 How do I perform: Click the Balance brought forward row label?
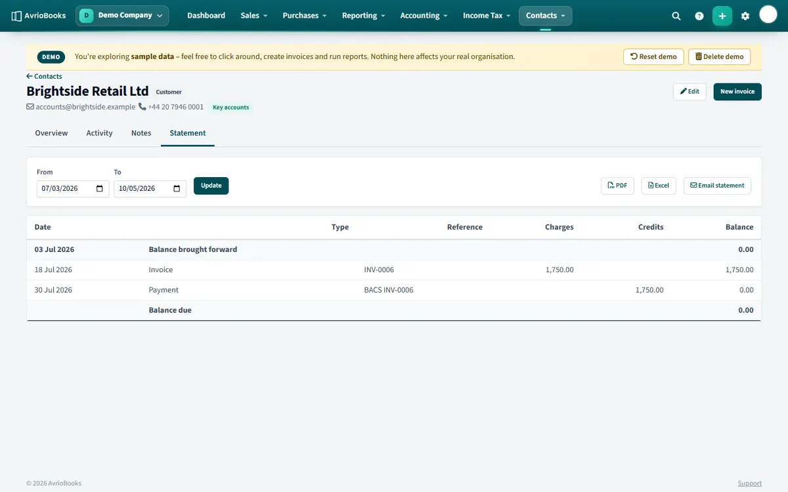pos(193,249)
